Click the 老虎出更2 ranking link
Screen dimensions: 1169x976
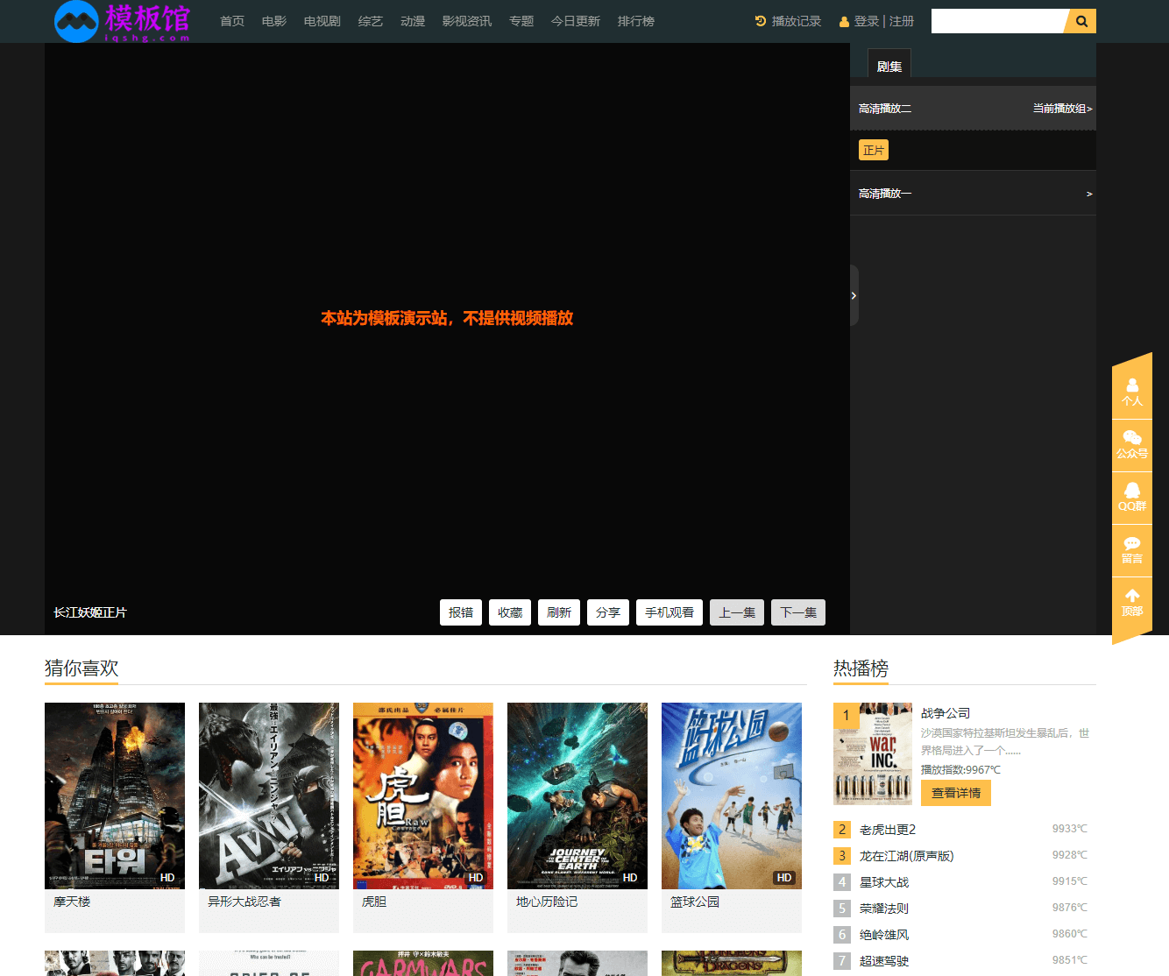[x=887, y=830]
